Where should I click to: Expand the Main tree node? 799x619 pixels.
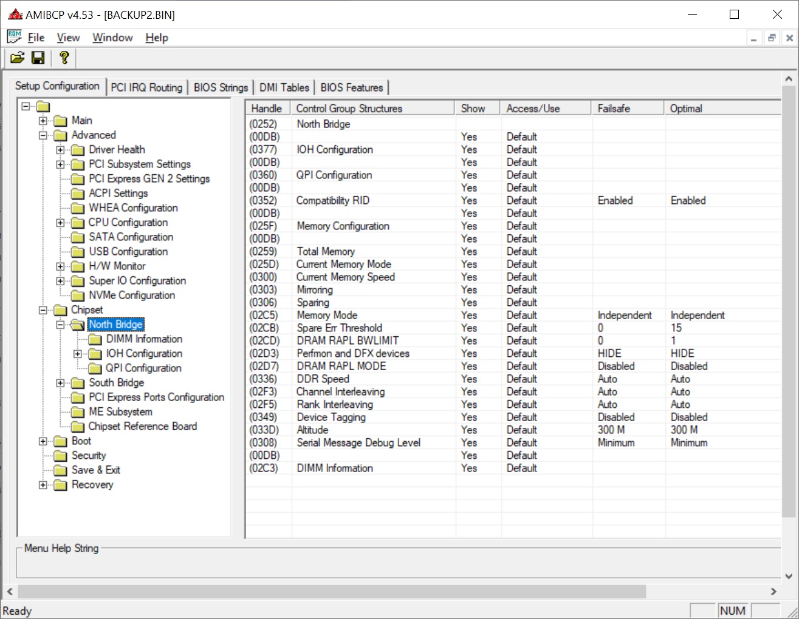43,121
